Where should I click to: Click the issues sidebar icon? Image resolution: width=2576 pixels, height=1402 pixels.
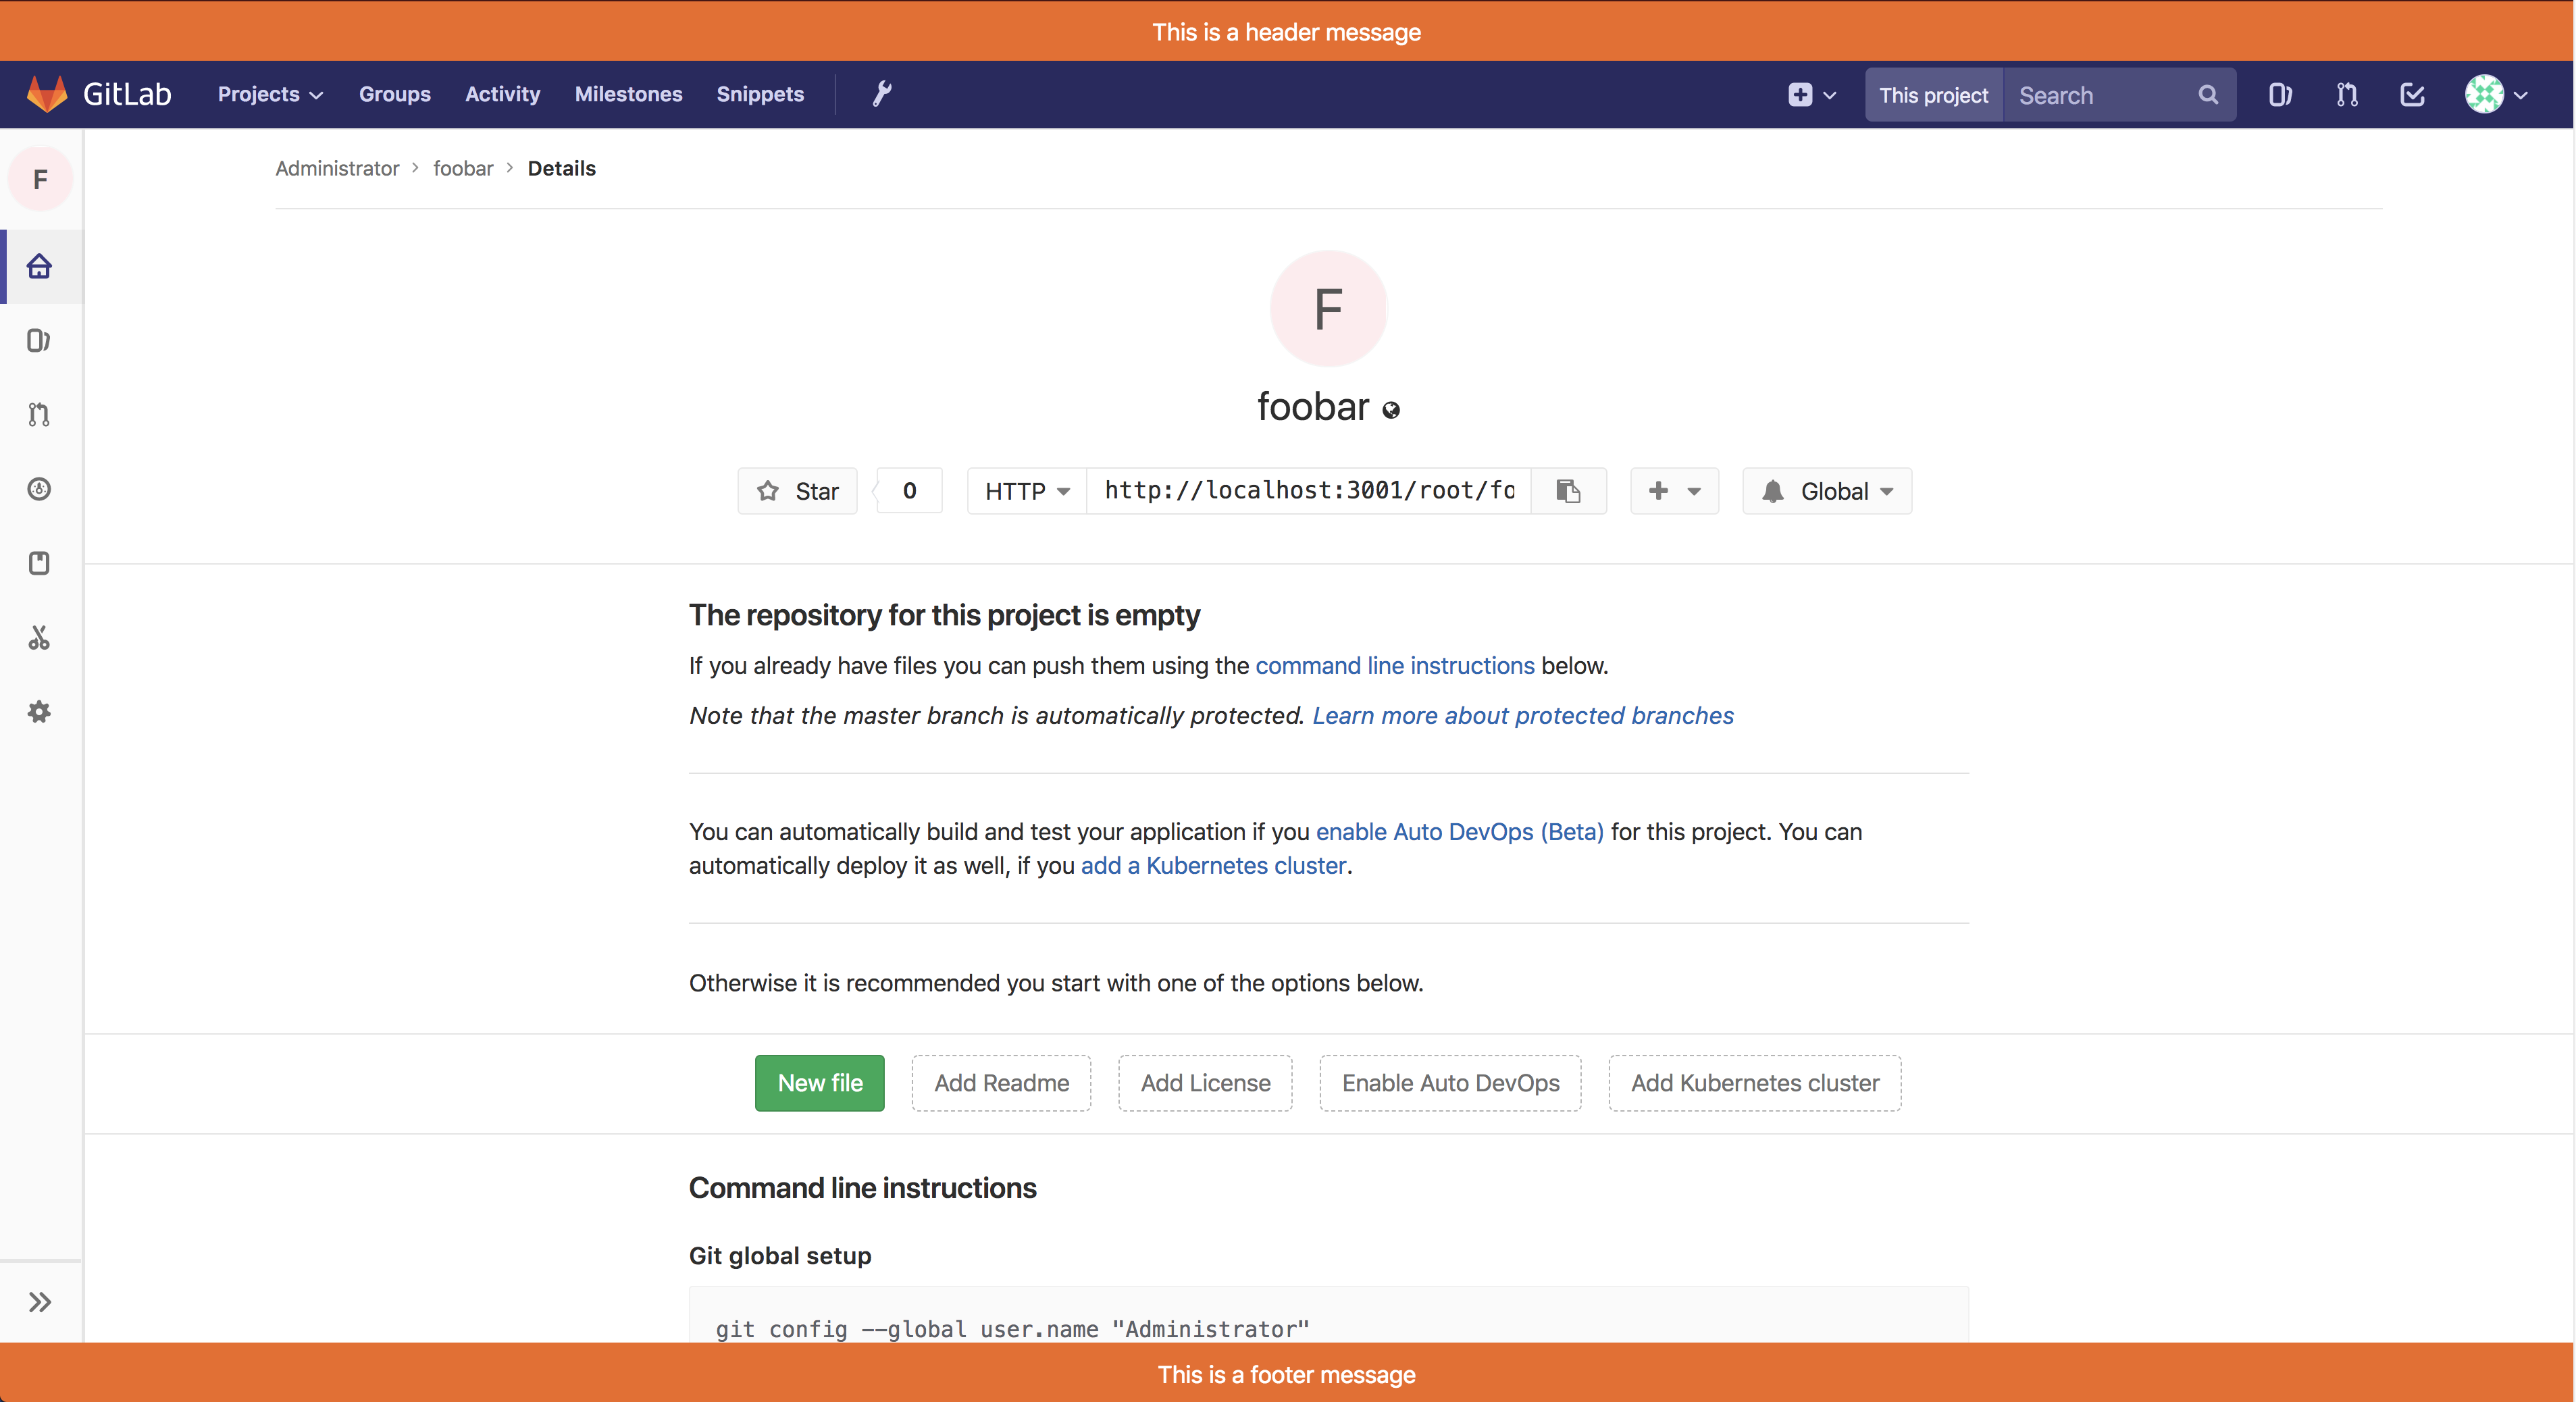coord(40,340)
